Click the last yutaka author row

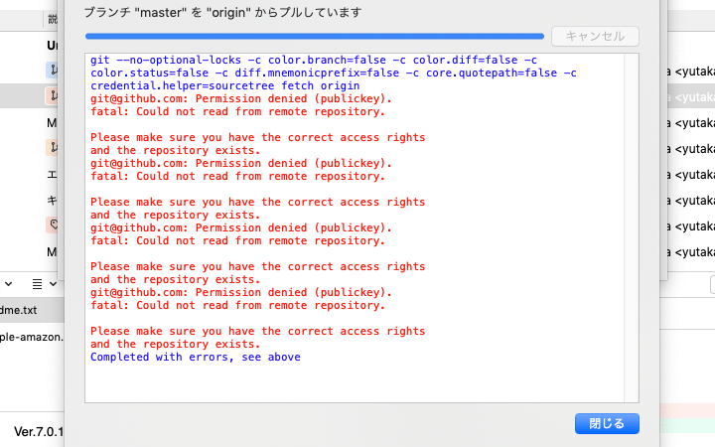694,251
